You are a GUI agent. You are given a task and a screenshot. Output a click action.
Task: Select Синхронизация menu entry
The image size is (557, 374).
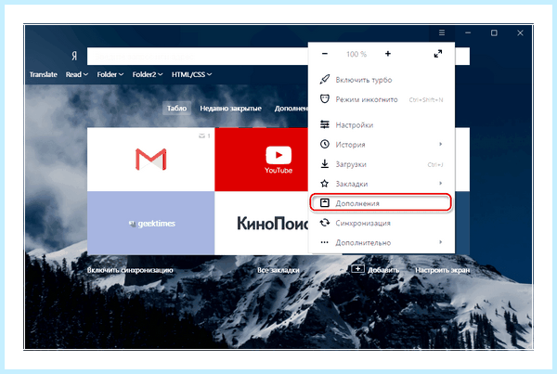[x=382, y=223]
